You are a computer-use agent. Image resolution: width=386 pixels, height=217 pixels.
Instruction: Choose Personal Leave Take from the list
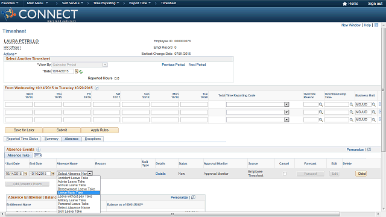78,204
